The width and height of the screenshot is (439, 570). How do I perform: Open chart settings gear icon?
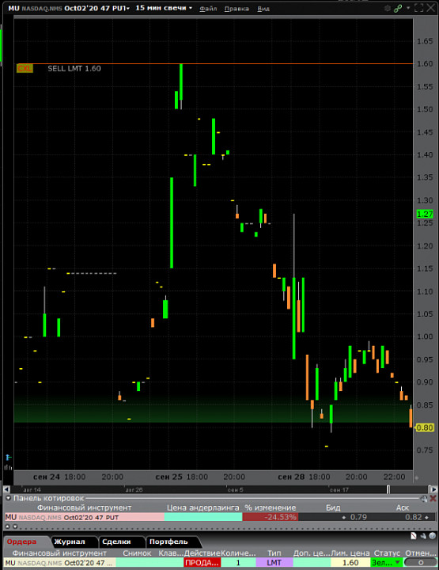click(388, 9)
